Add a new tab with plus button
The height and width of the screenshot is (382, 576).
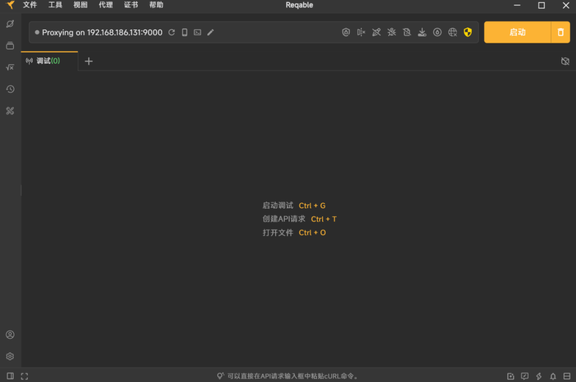(89, 61)
